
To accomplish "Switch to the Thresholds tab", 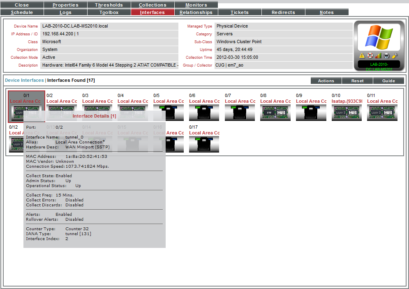I will coord(109,5).
